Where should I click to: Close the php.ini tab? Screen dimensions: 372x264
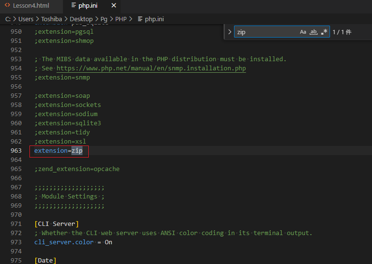(114, 5)
